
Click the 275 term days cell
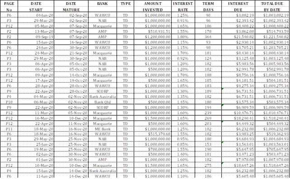click(x=208, y=166)
